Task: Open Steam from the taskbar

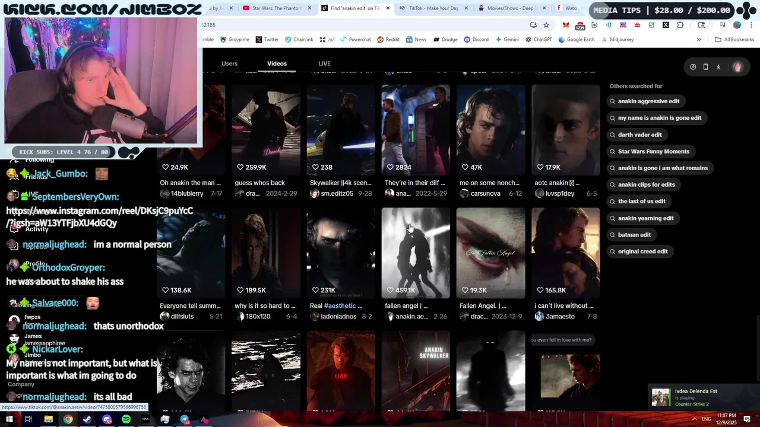Action: coord(87,419)
